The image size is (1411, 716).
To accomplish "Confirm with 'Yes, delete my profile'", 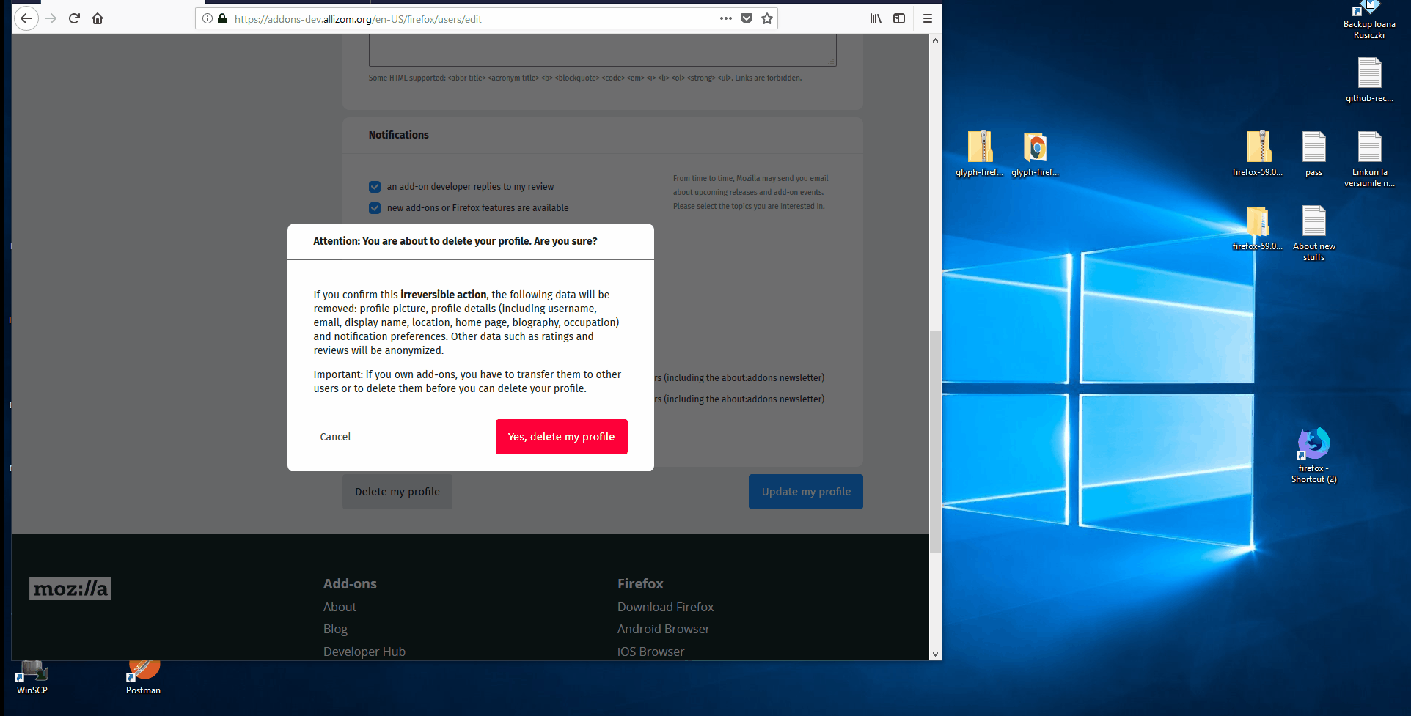I will click(x=561, y=436).
